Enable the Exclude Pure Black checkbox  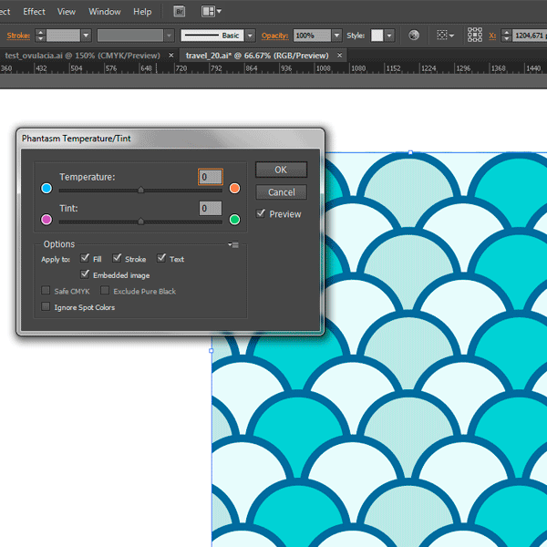point(105,290)
